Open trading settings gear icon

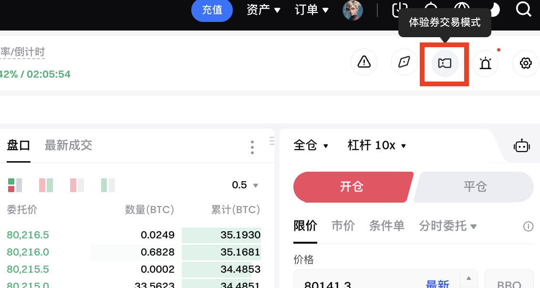pyautogui.click(x=525, y=63)
